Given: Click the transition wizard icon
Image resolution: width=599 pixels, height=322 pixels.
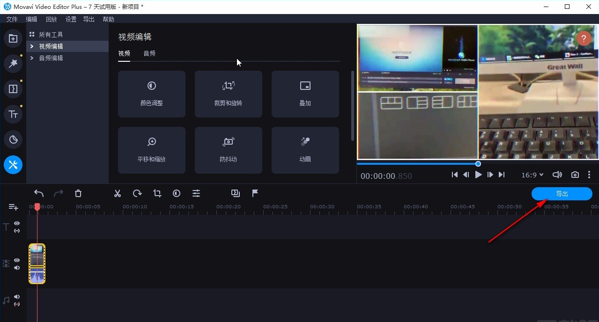Looking at the screenshot, I should [x=236, y=193].
